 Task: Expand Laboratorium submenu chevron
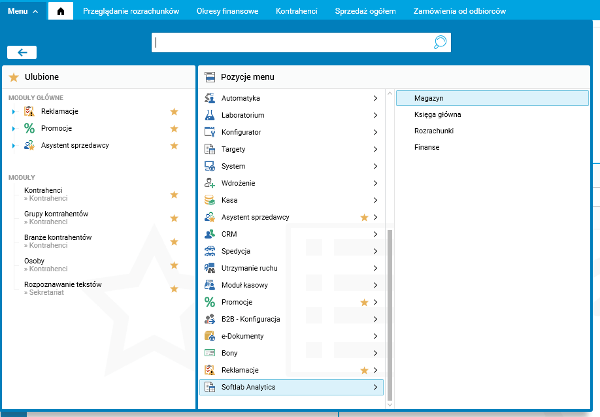coord(375,115)
